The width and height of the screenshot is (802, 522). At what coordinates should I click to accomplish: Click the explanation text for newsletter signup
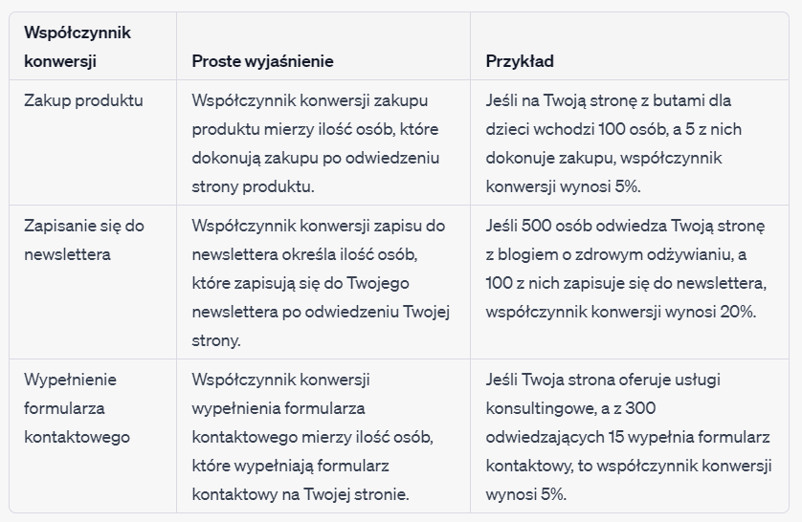point(320,283)
